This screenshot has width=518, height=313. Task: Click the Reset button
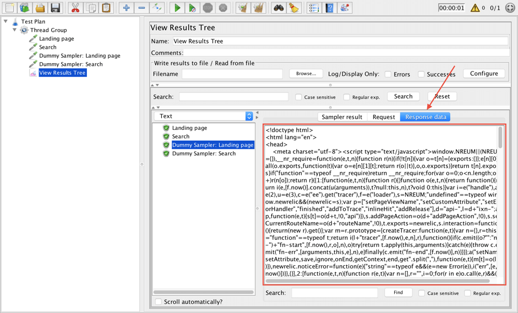(x=442, y=96)
